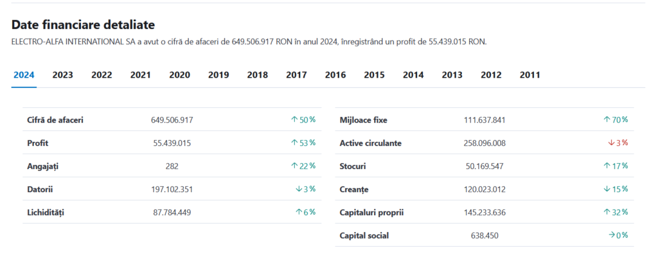
Task: Open the 2020 financial data tab
Action: (x=179, y=75)
